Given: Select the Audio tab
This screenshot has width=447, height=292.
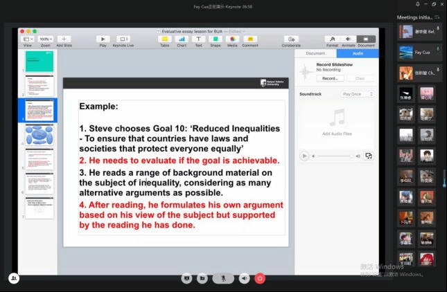Looking at the screenshot, I should coord(358,53).
